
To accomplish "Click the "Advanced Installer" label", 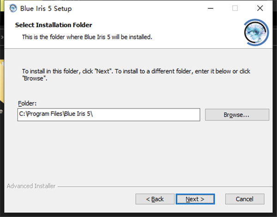I will 31,186.
